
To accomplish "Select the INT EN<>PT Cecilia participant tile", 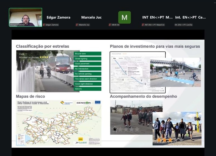I will (x=190, y=17).
